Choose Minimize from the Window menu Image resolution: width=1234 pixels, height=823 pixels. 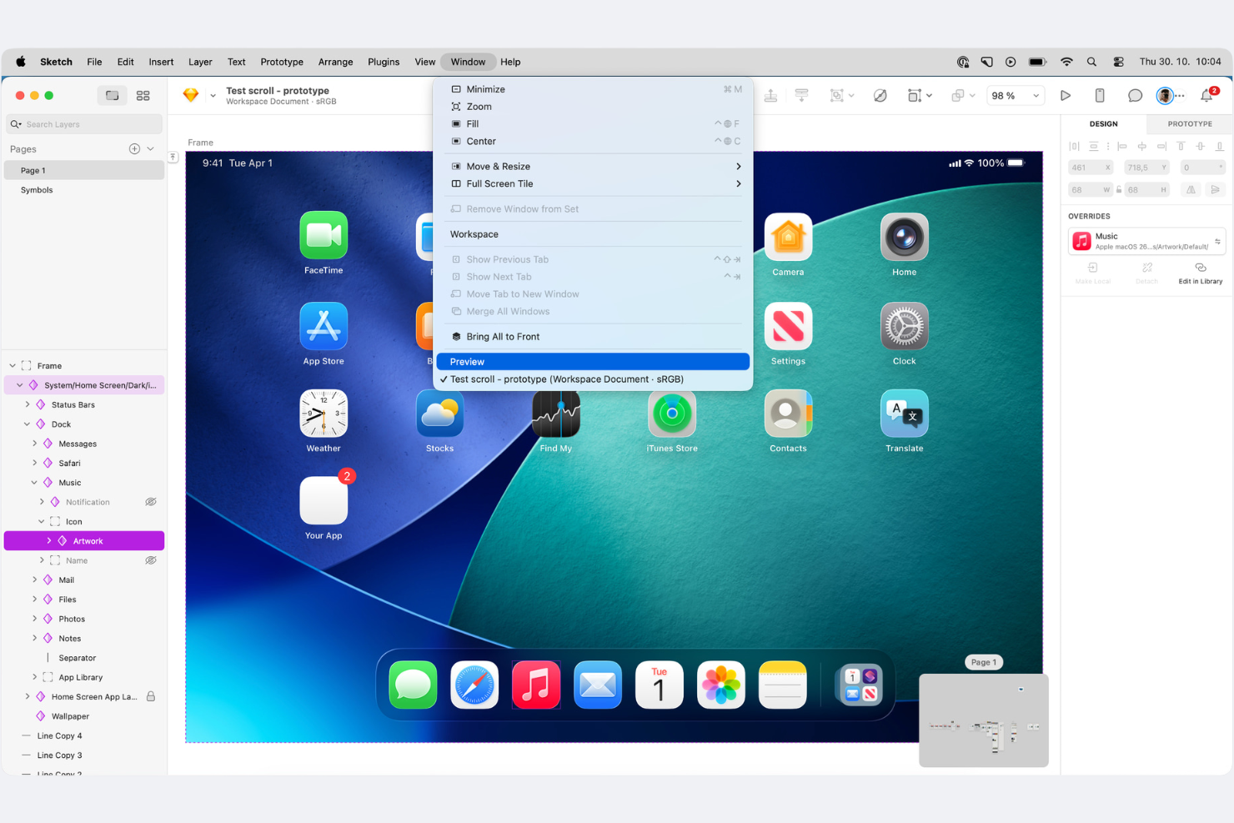pyautogui.click(x=593, y=89)
